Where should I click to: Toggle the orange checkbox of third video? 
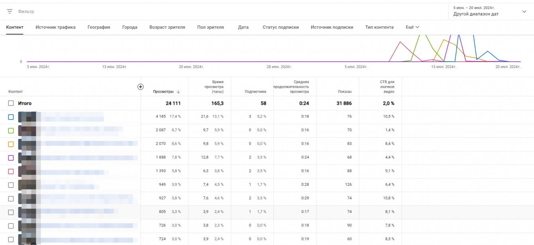click(x=11, y=144)
